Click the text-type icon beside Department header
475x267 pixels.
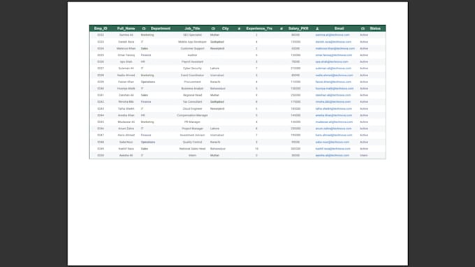point(144,29)
